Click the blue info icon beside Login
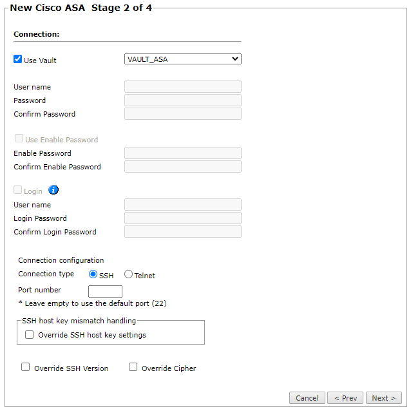This screenshot has height=409, width=411. tap(53, 190)
